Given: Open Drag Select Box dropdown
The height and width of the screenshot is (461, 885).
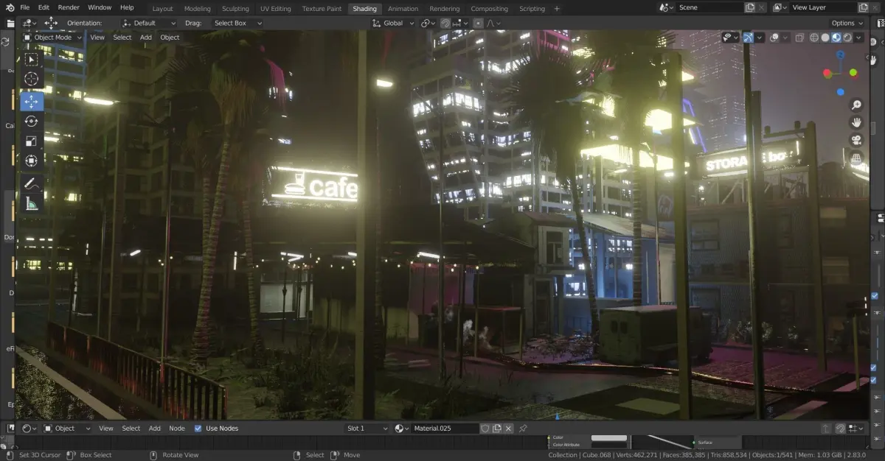Looking at the screenshot, I should 236,23.
